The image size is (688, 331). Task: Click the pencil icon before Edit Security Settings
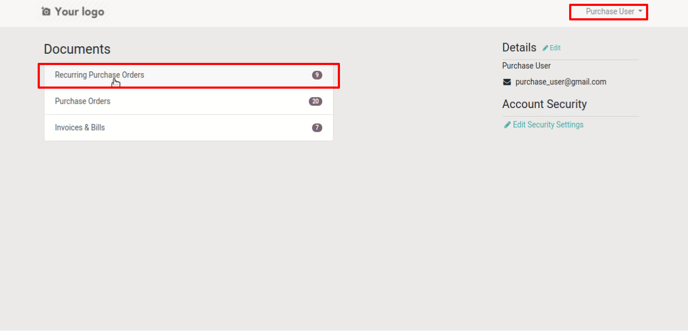coord(507,125)
